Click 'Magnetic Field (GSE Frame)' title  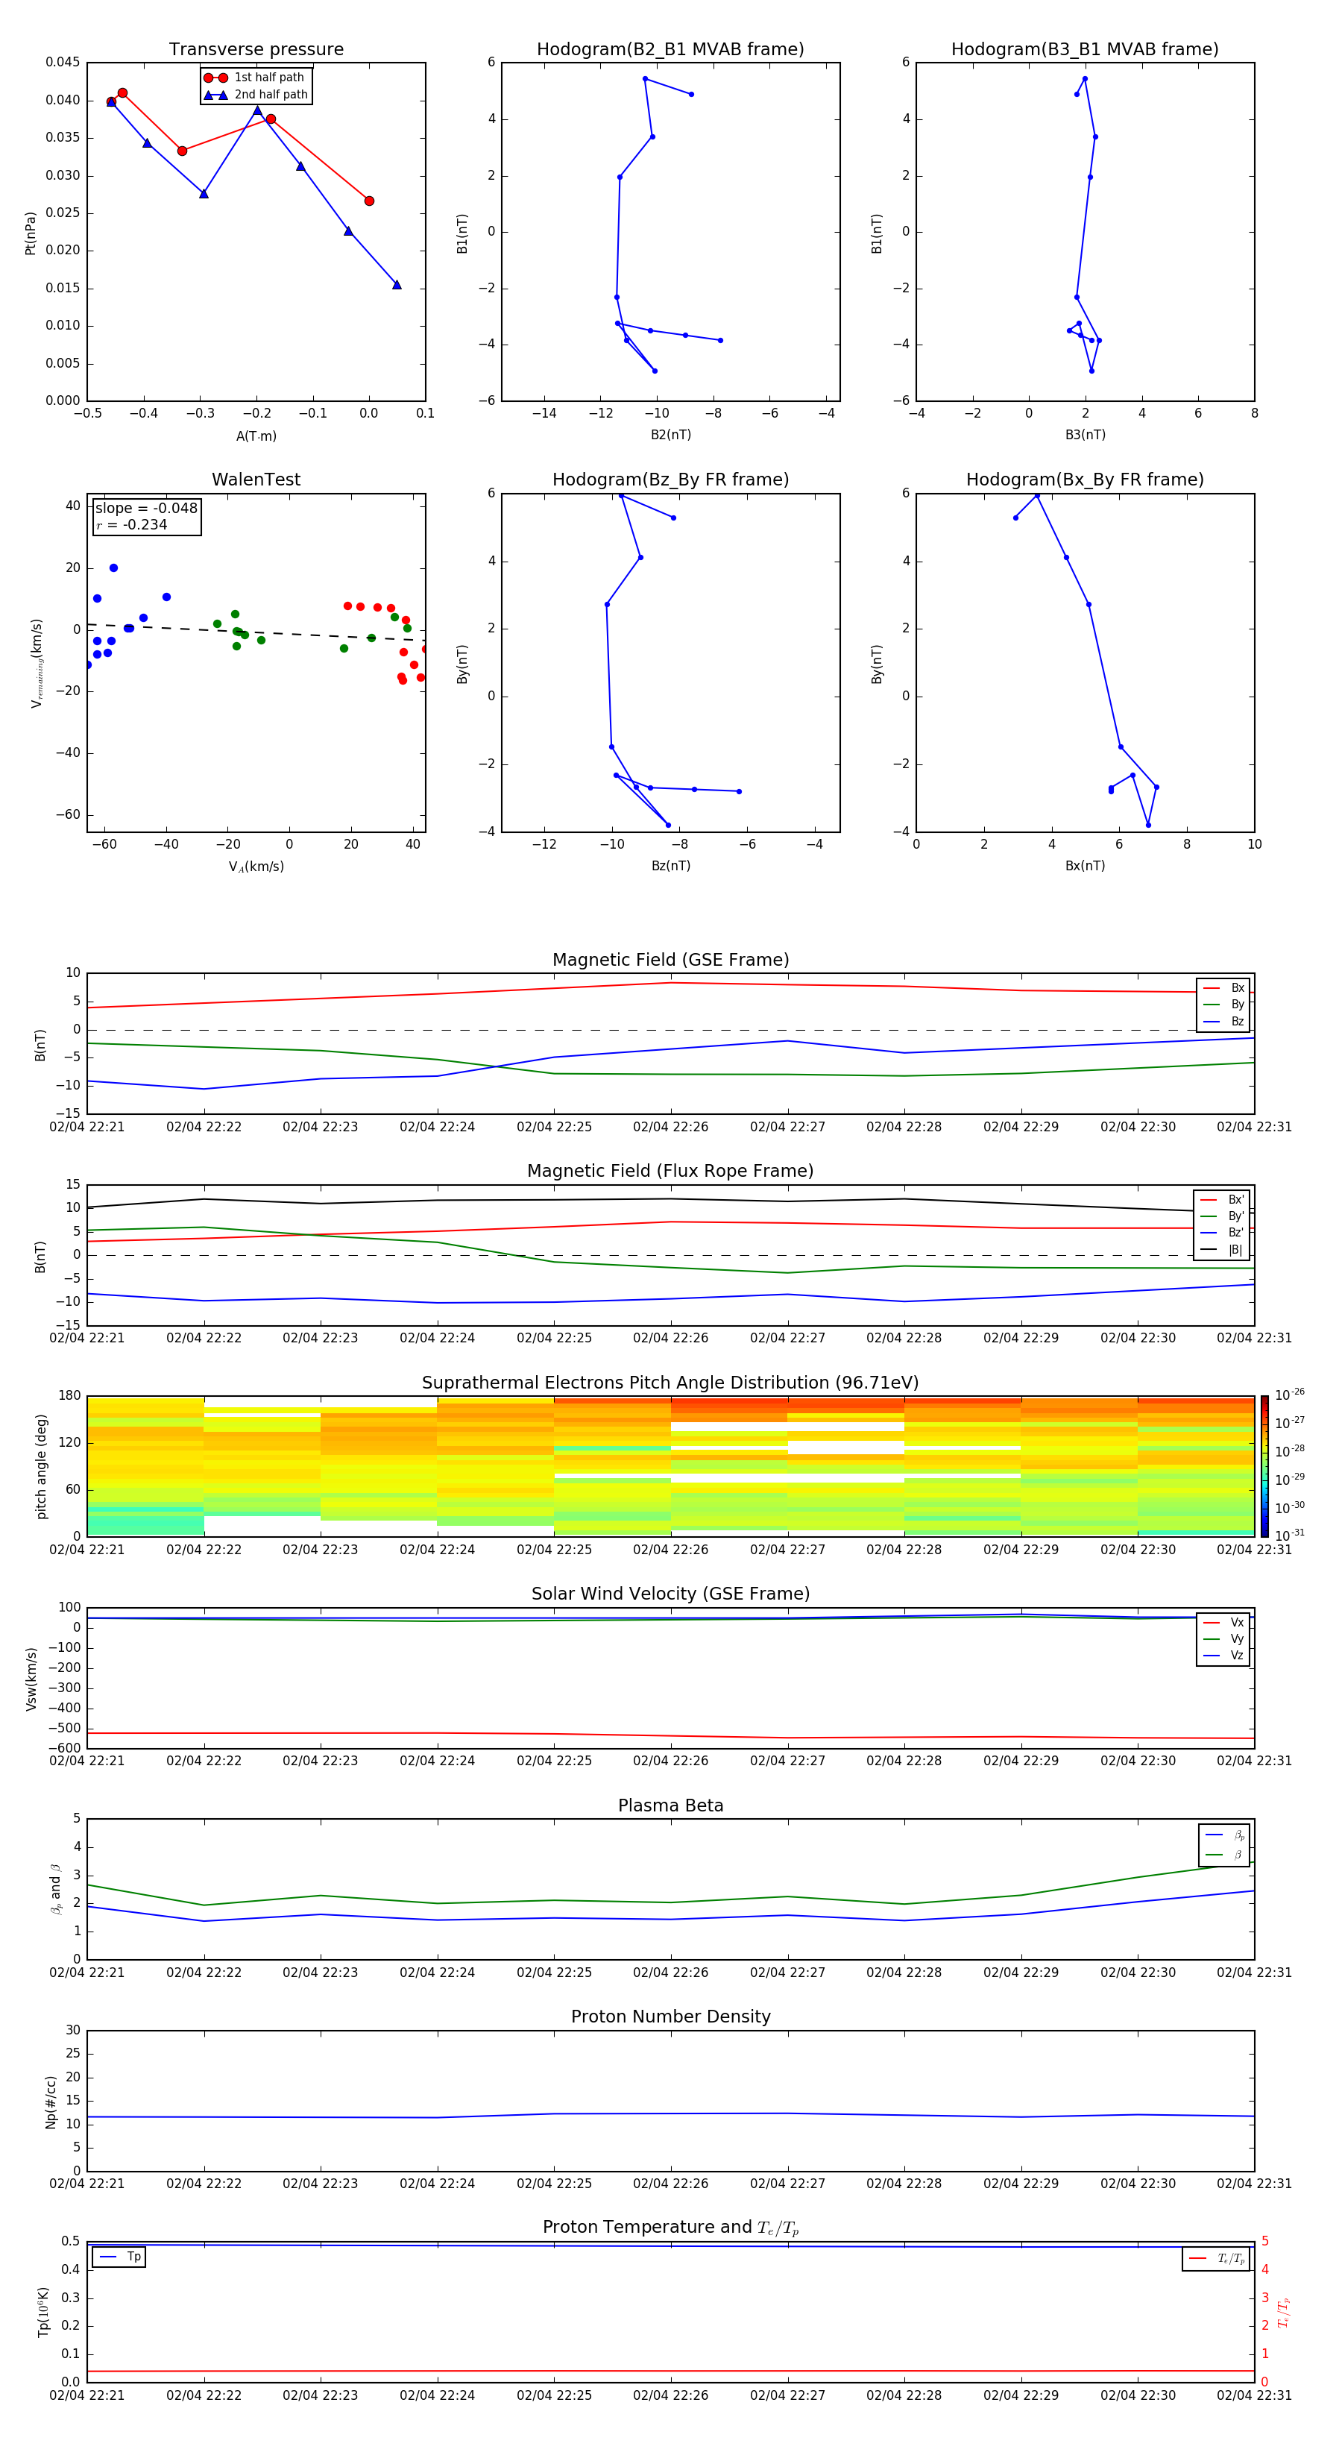670,960
